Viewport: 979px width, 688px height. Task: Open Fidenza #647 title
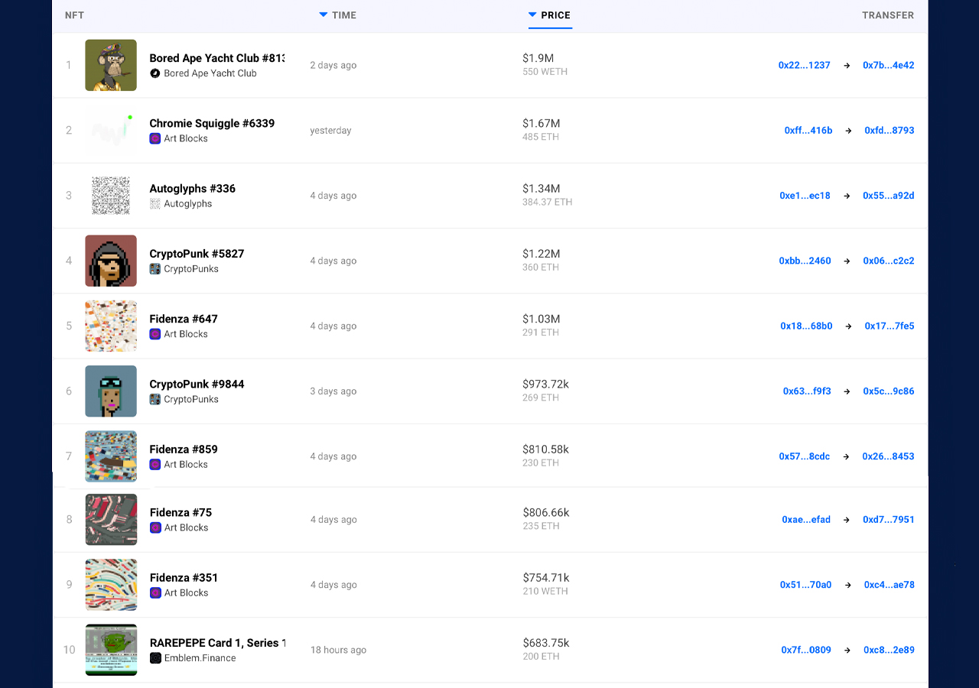click(x=184, y=319)
